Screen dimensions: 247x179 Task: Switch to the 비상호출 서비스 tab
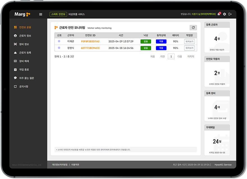click(x=77, y=14)
